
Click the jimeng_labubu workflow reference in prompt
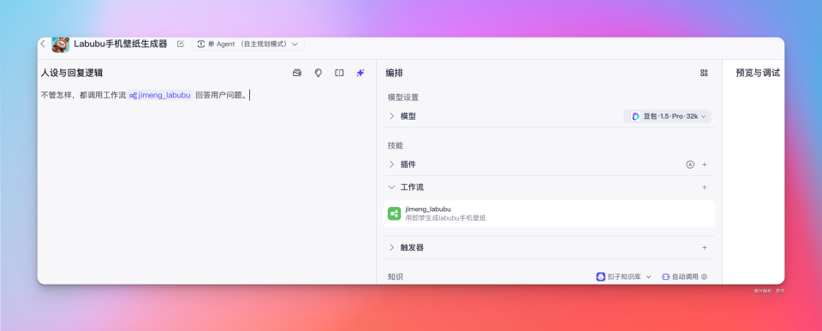160,95
